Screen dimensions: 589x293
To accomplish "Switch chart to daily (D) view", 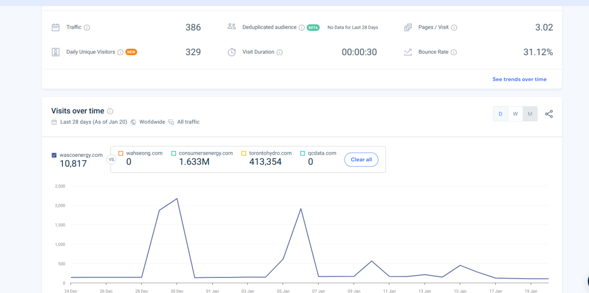I will point(500,114).
